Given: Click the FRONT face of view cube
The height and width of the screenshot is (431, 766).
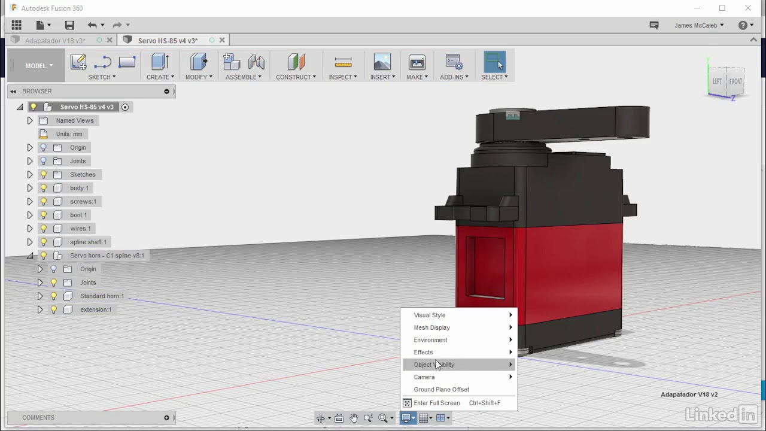Looking at the screenshot, I should click(735, 81).
